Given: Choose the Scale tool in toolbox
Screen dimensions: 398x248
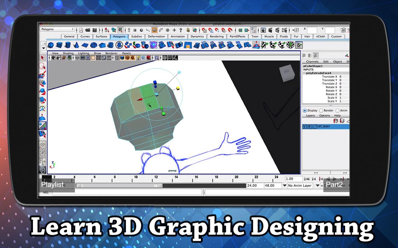Looking at the screenshot, I should [x=43, y=100].
